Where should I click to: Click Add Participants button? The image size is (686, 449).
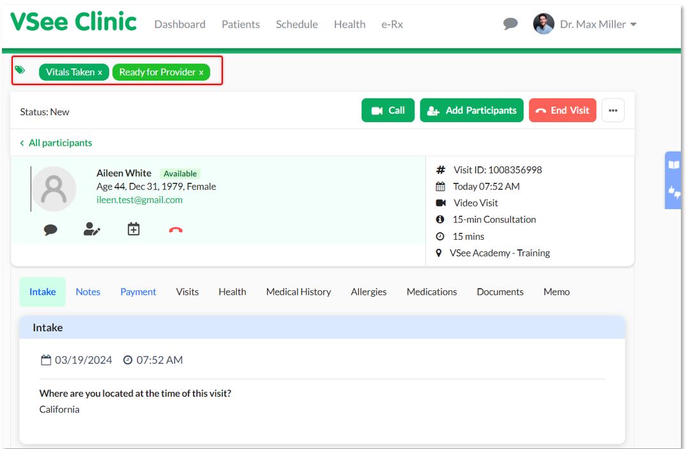point(471,111)
